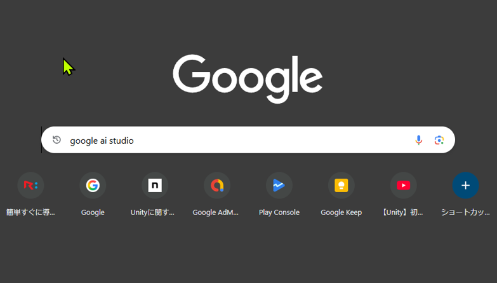The height and width of the screenshot is (283, 497).
Task: Open the 【Unity】初... YouTube shortcut icon
Action: tap(403, 185)
